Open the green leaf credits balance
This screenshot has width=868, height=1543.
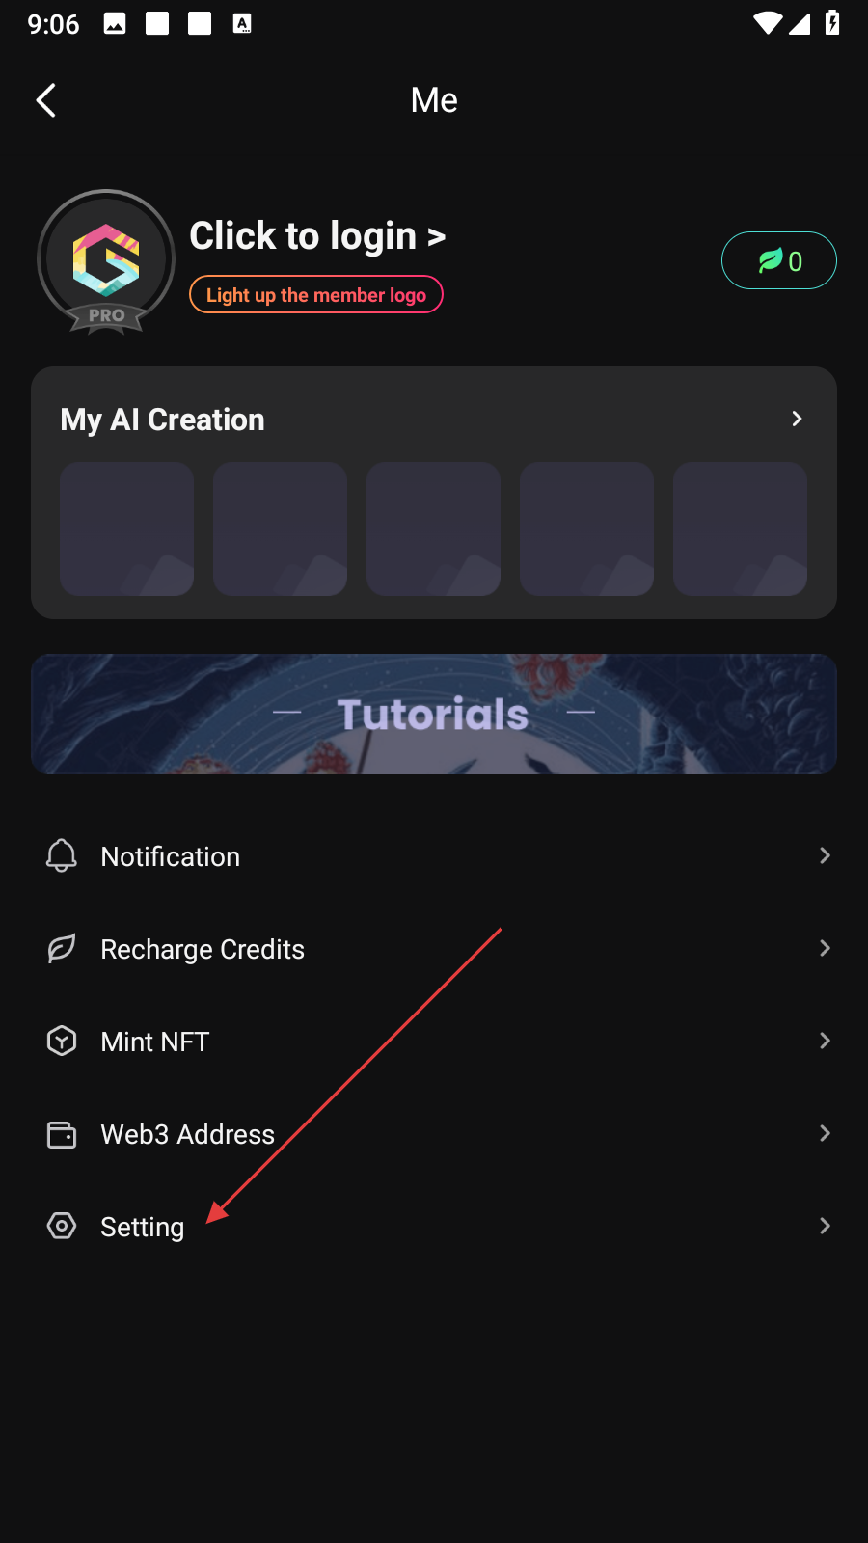(x=778, y=260)
